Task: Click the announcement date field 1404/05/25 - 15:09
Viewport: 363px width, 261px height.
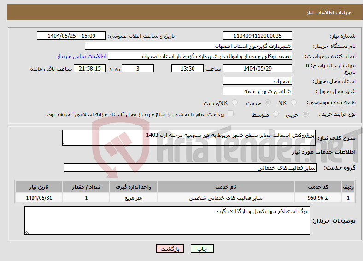Action: coord(71,36)
